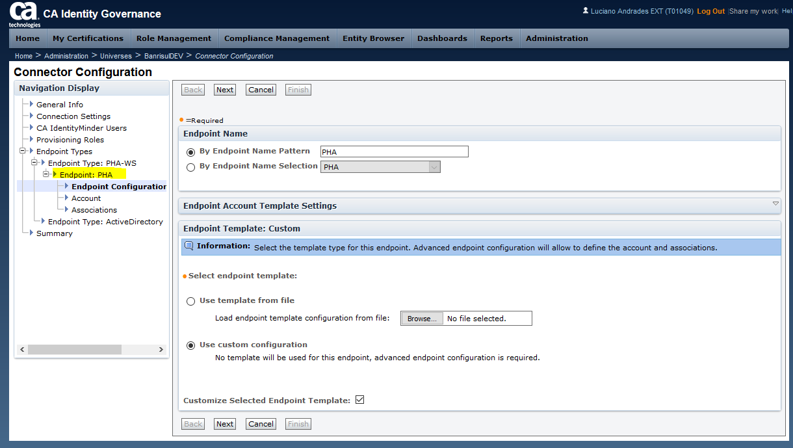The height and width of the screenshot is (448, 793).
Task: Click the Endpoint Name Pattern text field
Action: (395, 152)
